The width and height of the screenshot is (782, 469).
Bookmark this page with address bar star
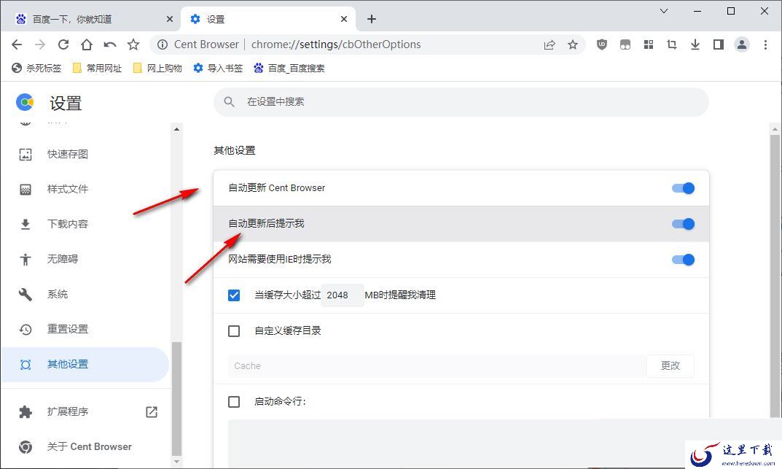tap(573, 44)
